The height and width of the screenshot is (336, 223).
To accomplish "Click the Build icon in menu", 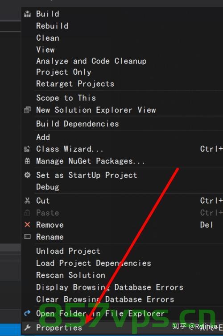I will pos(27,14).
